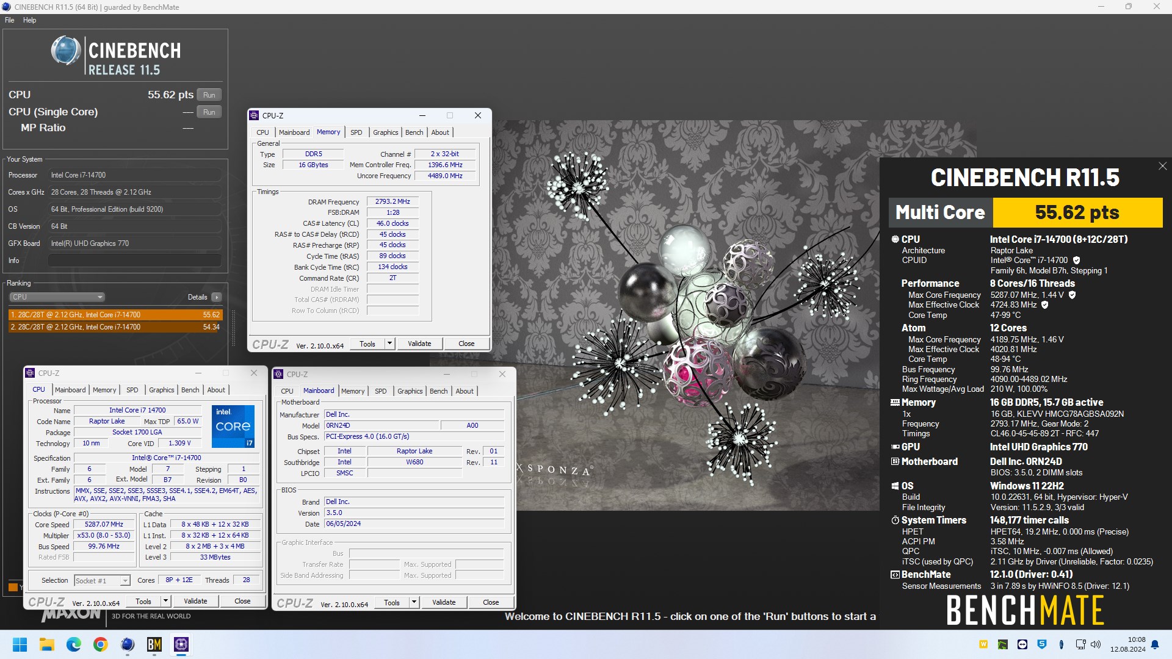The height and width of the screenshot is (659, 1172).
Task: Select CPU tab in CPU-Z Memory window
Action: 262,132
